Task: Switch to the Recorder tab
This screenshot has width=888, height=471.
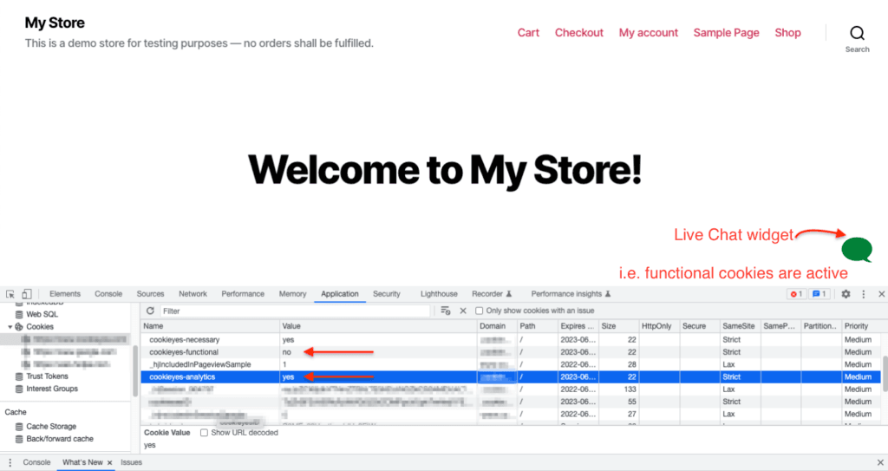Action: (492, 294)
